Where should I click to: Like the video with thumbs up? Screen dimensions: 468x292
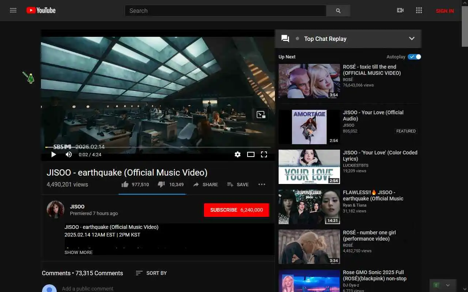135,184
